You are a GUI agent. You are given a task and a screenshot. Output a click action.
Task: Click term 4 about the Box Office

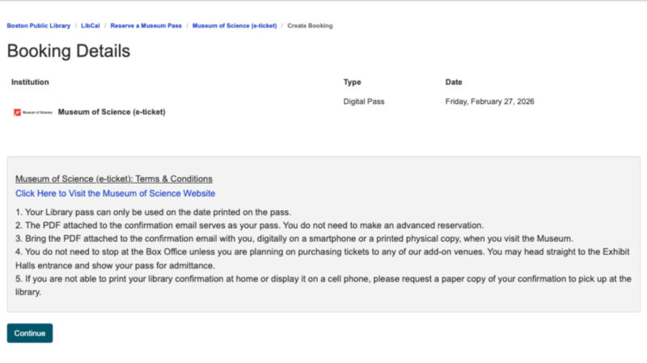click(323, 259)
